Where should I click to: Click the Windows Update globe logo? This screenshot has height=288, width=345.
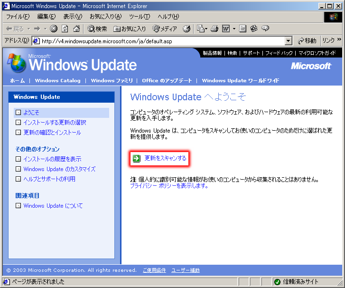coord(17,63)
